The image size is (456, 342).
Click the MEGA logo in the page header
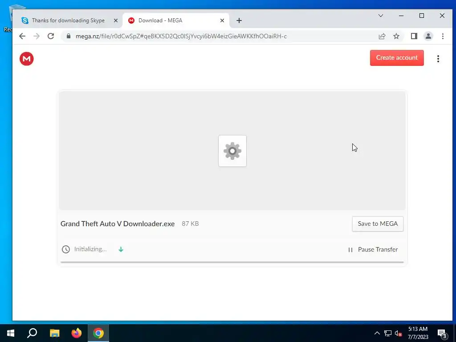(26, 59)
